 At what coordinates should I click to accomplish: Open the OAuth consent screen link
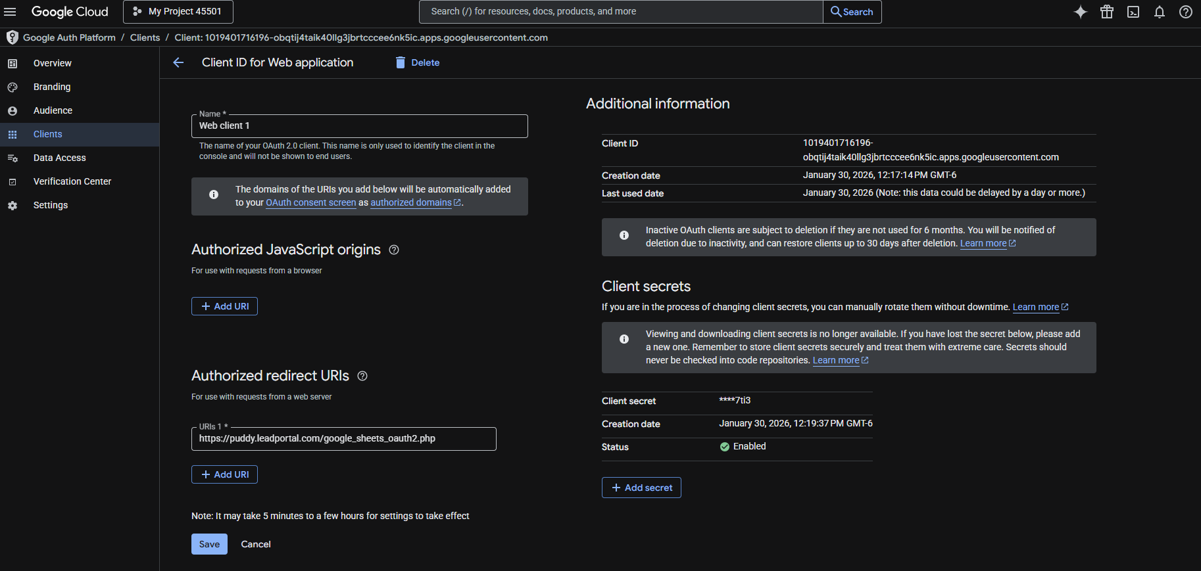click(x=310, y=203)
